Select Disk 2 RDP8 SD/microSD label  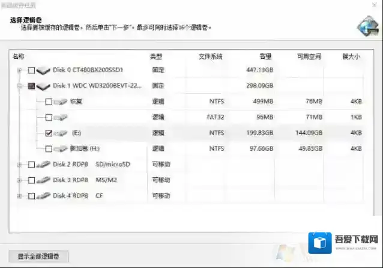point(91,164)
